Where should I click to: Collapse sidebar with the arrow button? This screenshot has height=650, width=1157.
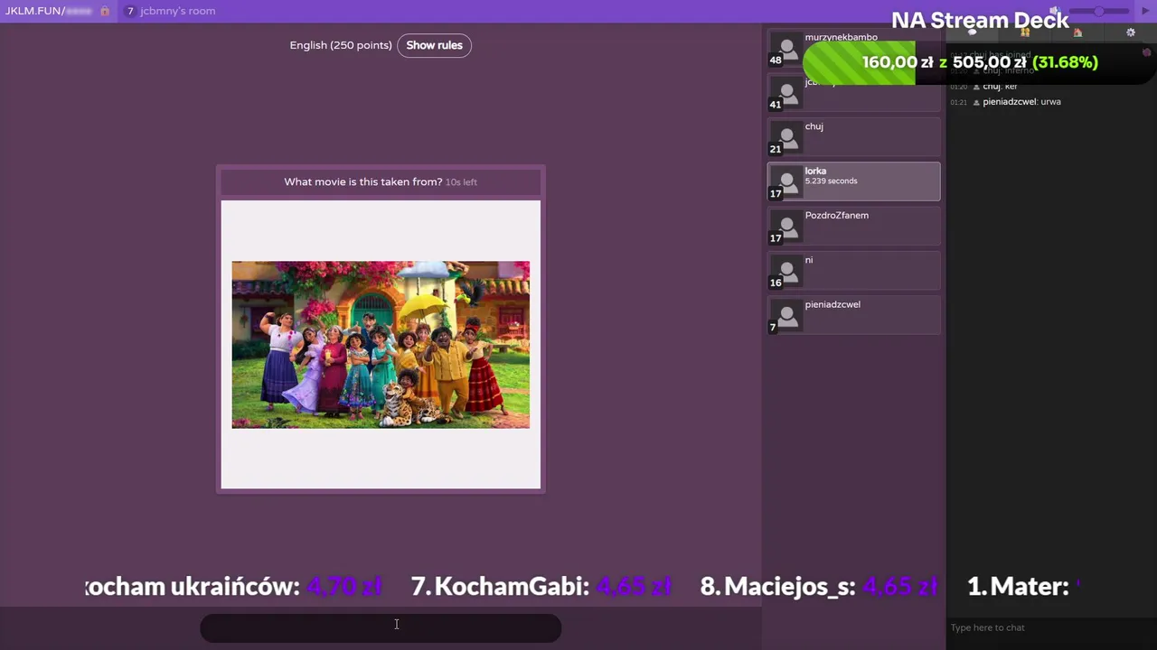tap(1146, 11)
